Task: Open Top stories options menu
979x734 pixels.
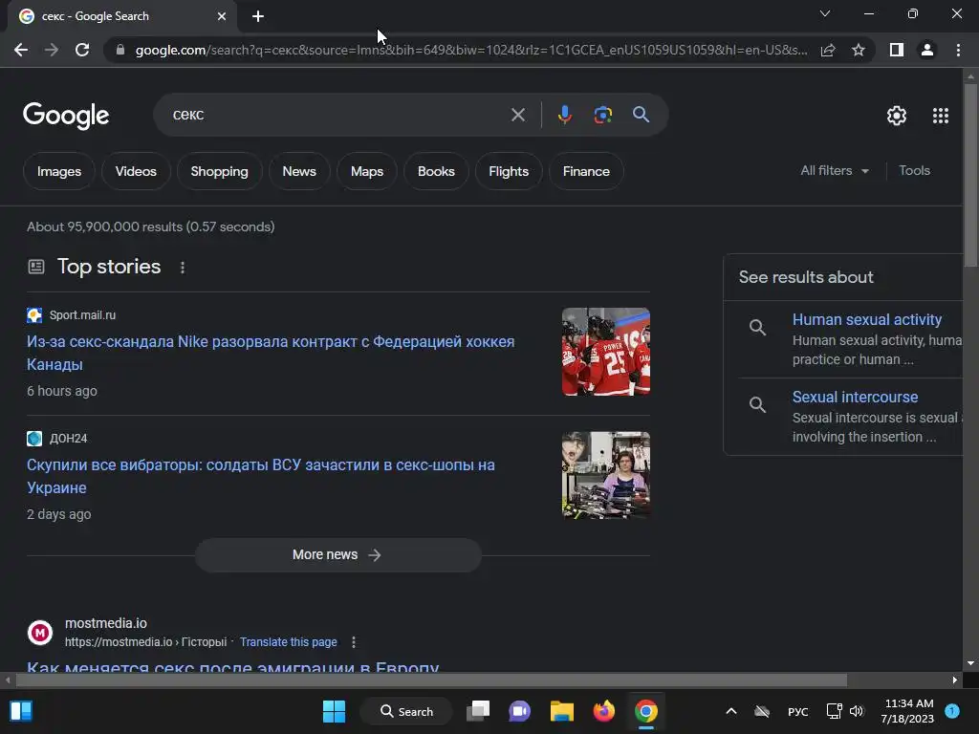Action: (183, 268)
